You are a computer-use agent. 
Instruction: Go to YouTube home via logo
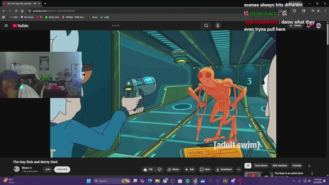pyautogui.click(x=20, y=25)
